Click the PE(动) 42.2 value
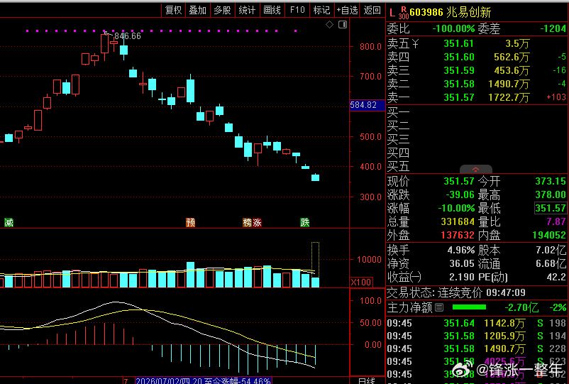This screenshot has height=384, width=569. click(x=556, y=277)
